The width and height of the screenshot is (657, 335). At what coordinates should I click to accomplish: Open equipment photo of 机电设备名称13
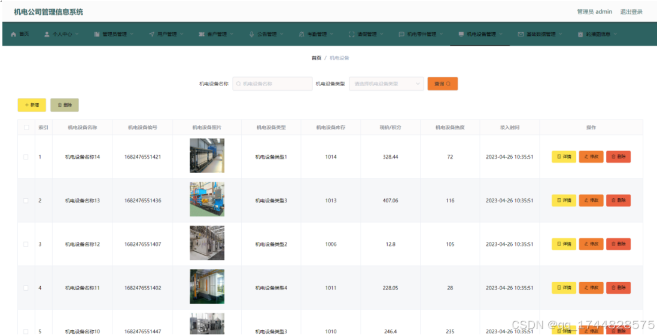pos(207,199)
